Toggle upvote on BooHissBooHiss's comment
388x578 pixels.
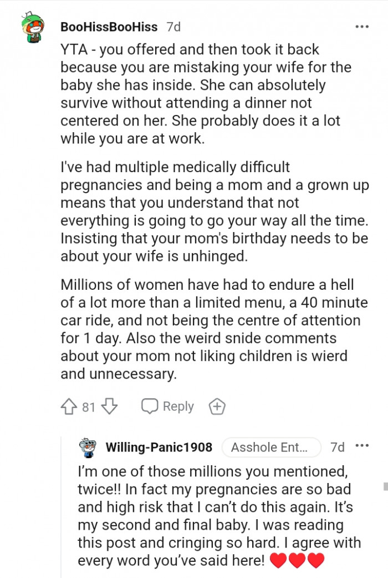(68, 406)
